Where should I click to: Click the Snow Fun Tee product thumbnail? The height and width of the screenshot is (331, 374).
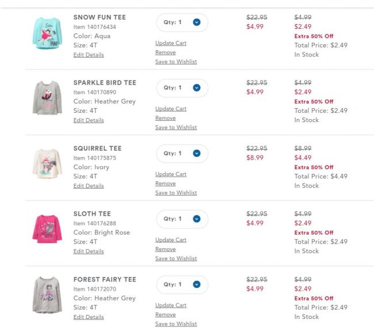[x=47, y=33]
